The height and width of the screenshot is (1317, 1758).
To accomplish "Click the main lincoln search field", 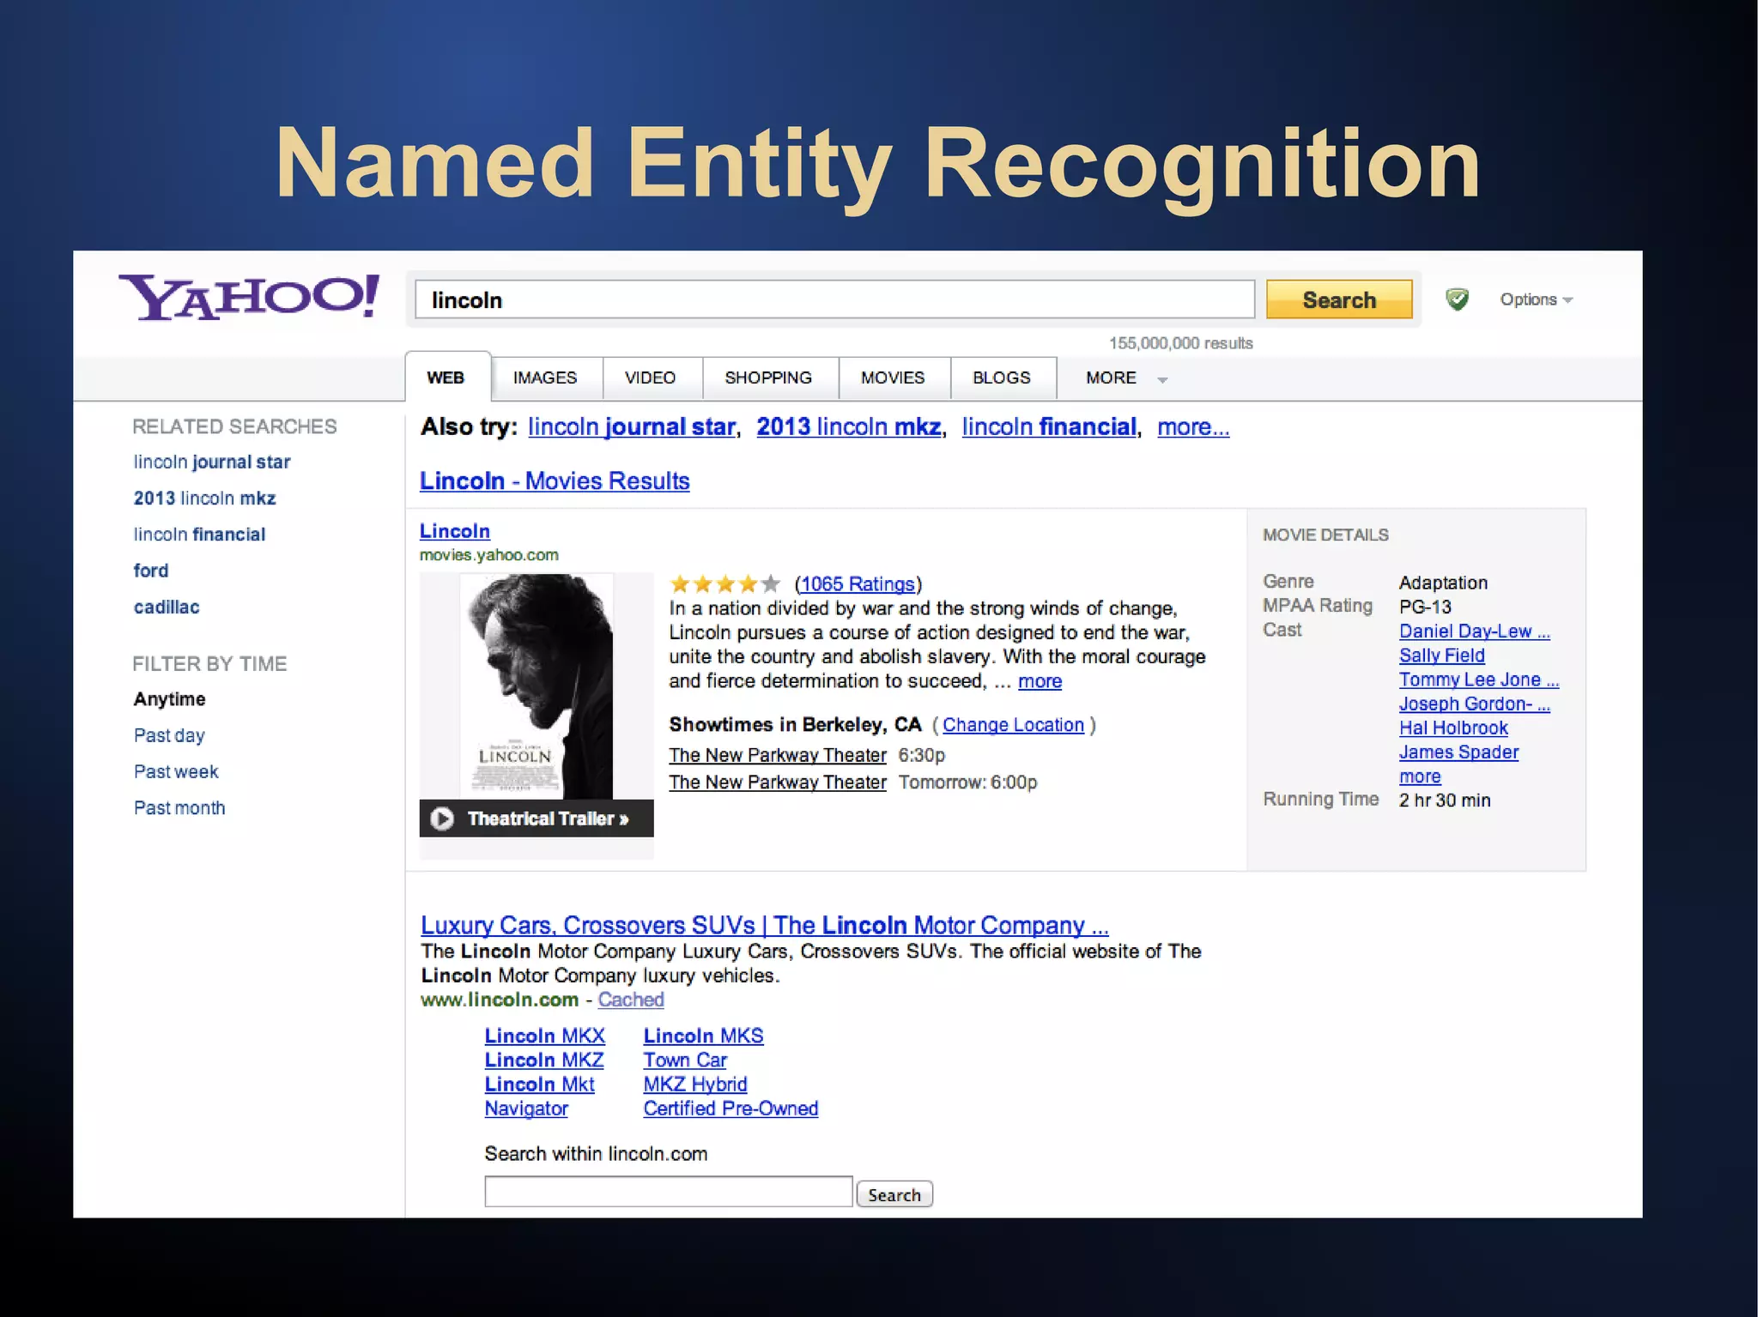I will 834,300.
